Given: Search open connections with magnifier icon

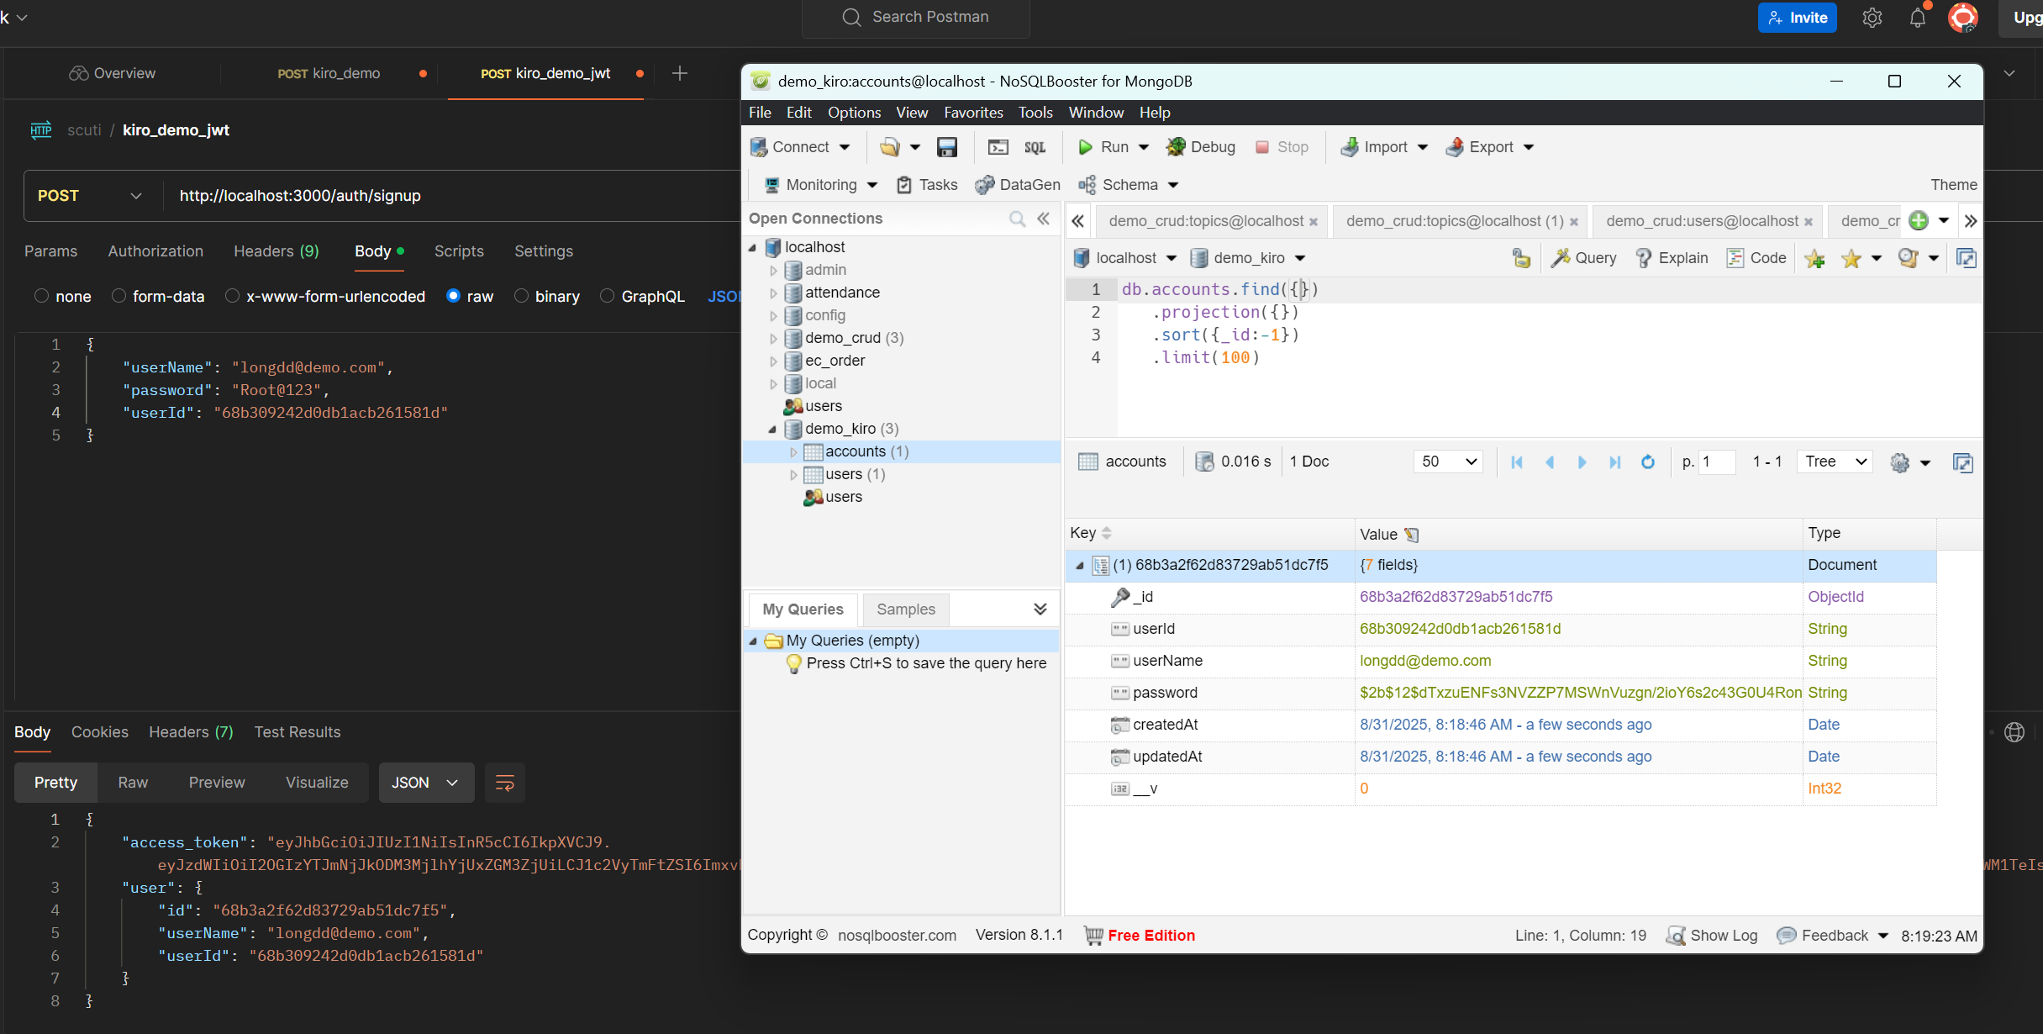Looking at the screenshot, I should [x=1017, y=219].
